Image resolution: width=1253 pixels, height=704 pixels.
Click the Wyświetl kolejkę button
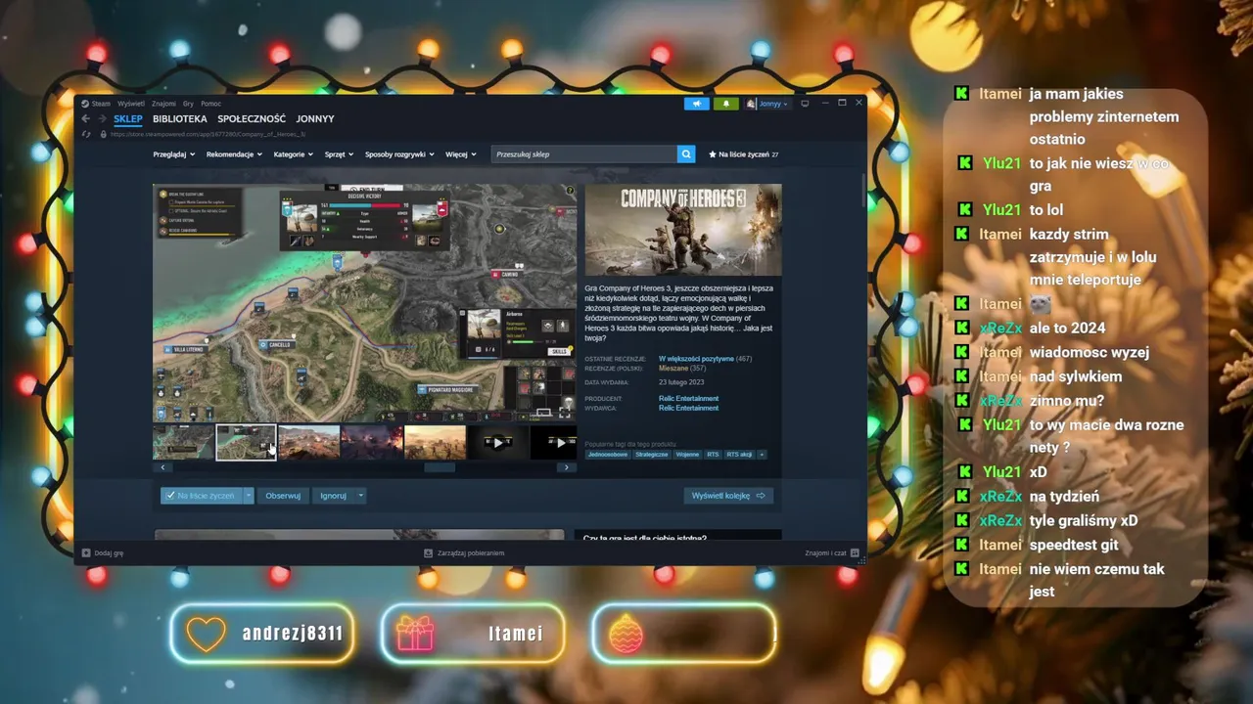tap(728, 496)
